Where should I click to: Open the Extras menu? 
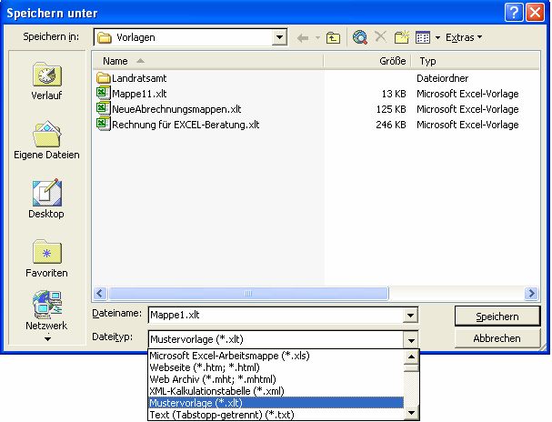464,37
